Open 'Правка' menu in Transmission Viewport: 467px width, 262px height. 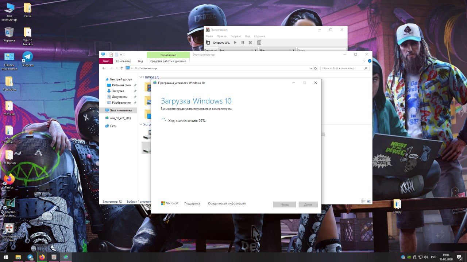(x=221, y=36)
